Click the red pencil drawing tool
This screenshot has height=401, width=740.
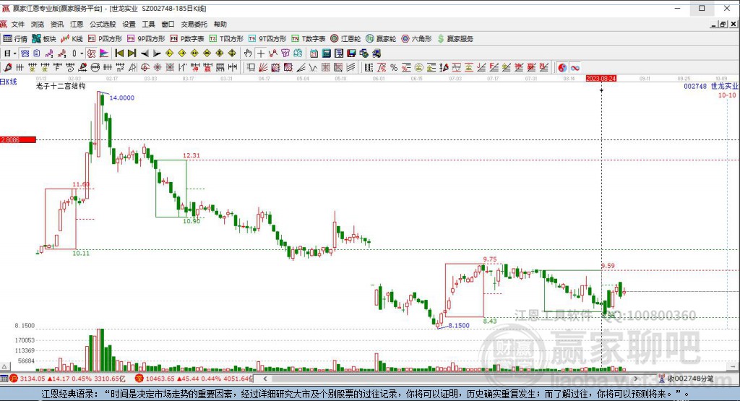click(x=7, y=67)
